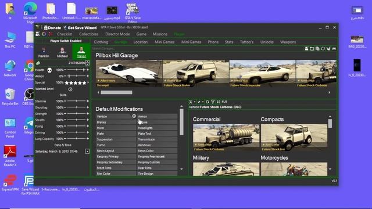Open the Tattoo's sub-tab

tap(246, 42)
